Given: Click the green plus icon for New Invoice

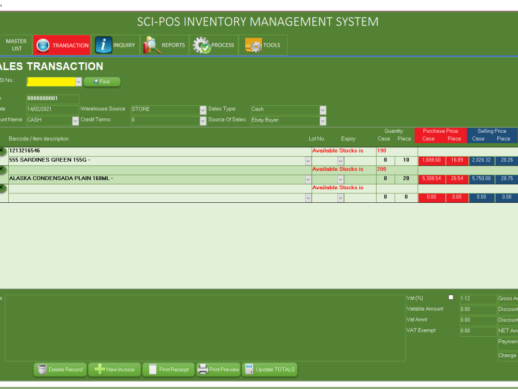Looking at the screenshot, I should click(x=98, y=369).
